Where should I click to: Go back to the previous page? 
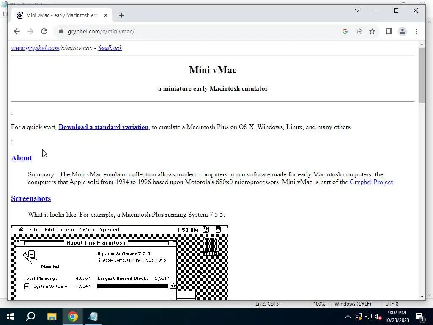(x=17, y=31)
